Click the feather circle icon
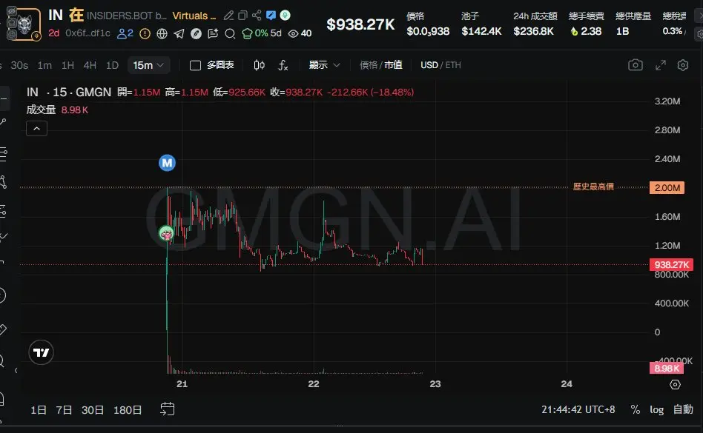The width and height of the screenshot is (703, 433). click(x=196, y=33)
